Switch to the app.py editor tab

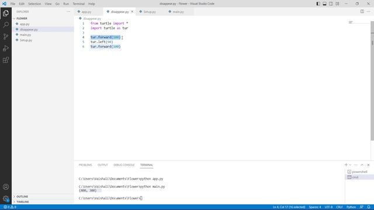coord(89,12)
